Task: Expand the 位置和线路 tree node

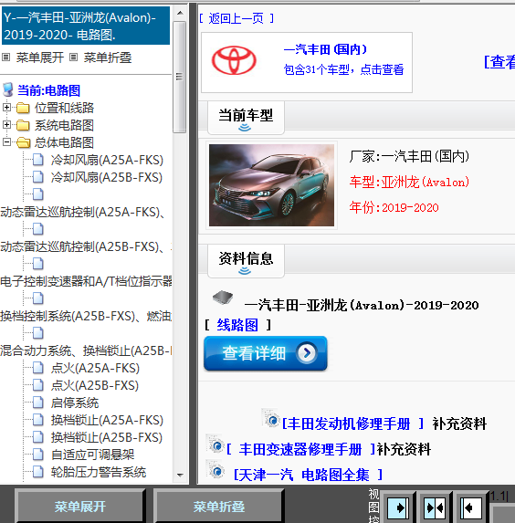Action: pyautogui.click(x=6, y=108)
